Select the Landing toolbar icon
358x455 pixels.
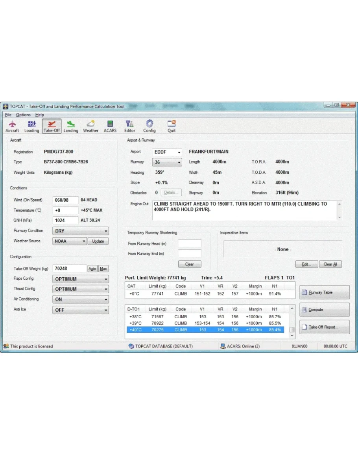[71, 126]
